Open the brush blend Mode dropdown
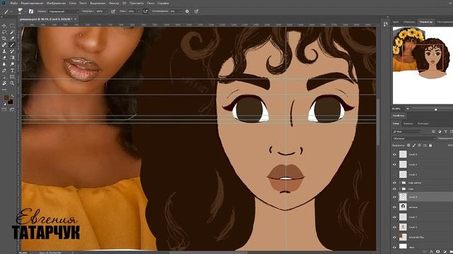Image resolution: width=453 pixels, height=254 pixels. pos(64,11)
